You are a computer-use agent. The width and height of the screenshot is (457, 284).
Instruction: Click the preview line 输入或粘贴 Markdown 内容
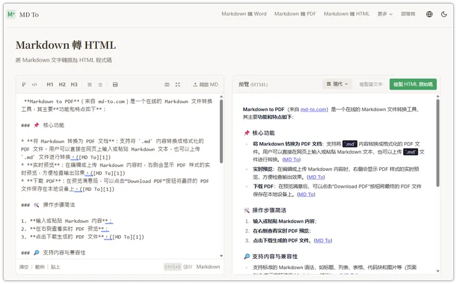285,222
